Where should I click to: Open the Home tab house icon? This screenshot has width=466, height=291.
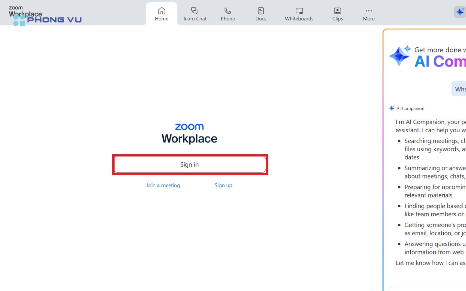[161, 11]
